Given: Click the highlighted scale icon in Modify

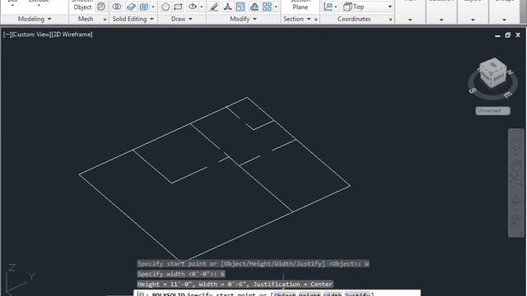Looking at the screenshot, I should click(240, 7).
